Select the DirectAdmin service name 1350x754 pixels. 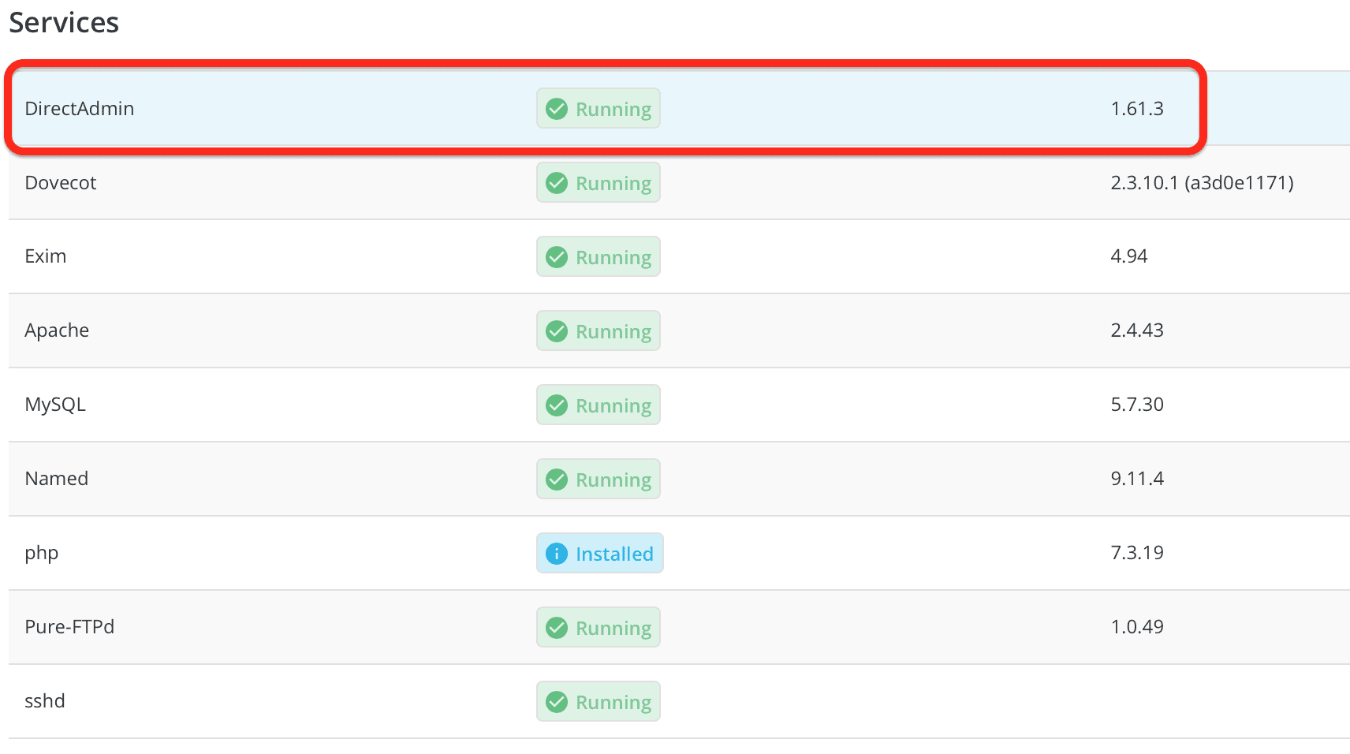click(80, 109)
